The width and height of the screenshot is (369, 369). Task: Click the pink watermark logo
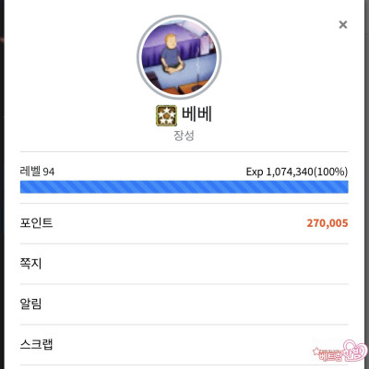pos(340,351)
